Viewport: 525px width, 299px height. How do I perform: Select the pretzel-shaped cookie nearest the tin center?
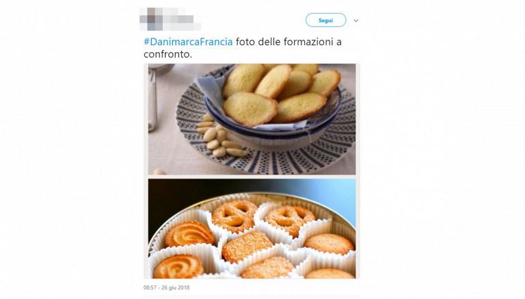click(234, 216)
